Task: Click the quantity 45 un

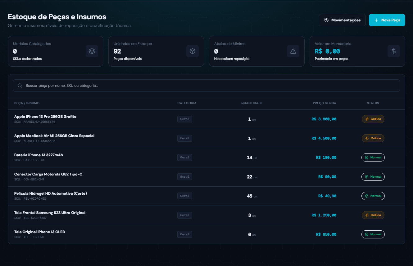Action: pos(252,196)
